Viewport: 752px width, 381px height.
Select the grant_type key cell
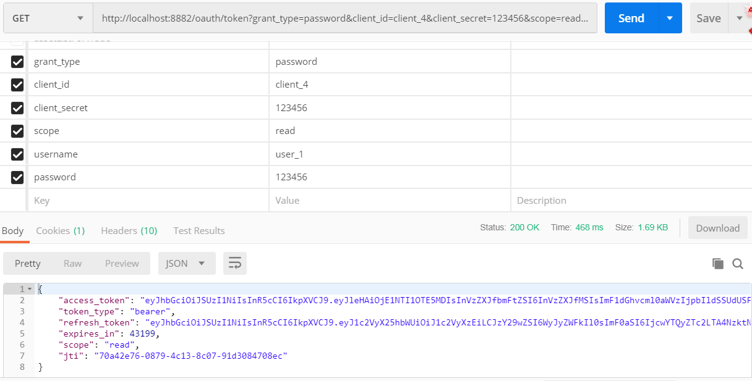pos(148,62)
